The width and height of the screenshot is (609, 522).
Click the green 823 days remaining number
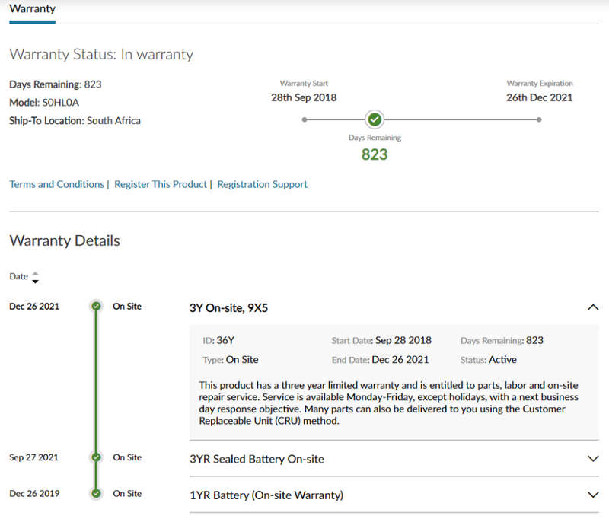375,154
